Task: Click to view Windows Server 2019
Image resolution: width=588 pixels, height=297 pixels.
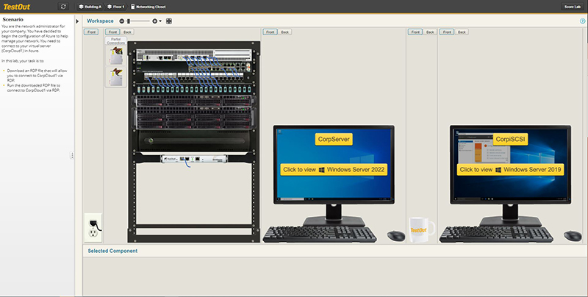Action: click(510, 170)
